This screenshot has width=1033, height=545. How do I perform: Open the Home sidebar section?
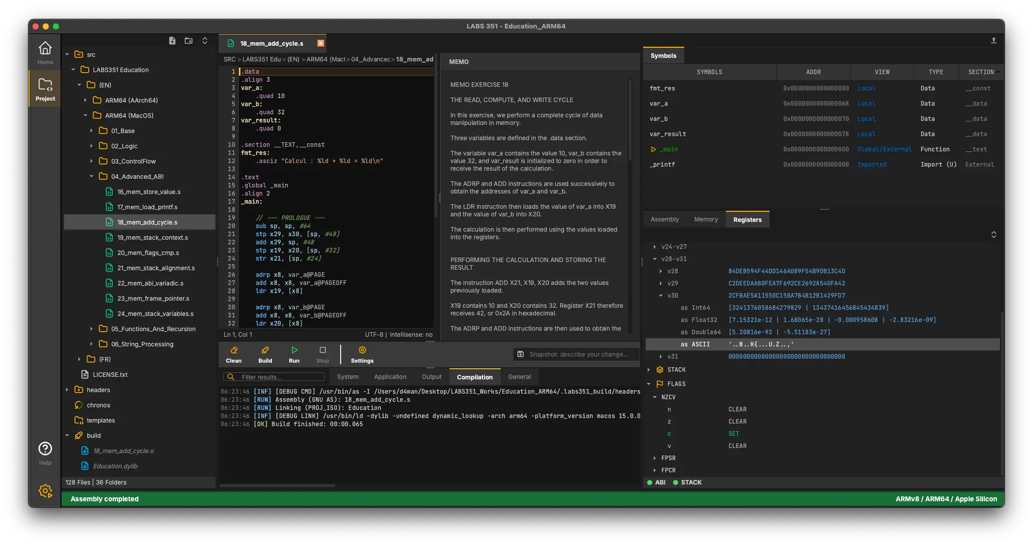45,52
